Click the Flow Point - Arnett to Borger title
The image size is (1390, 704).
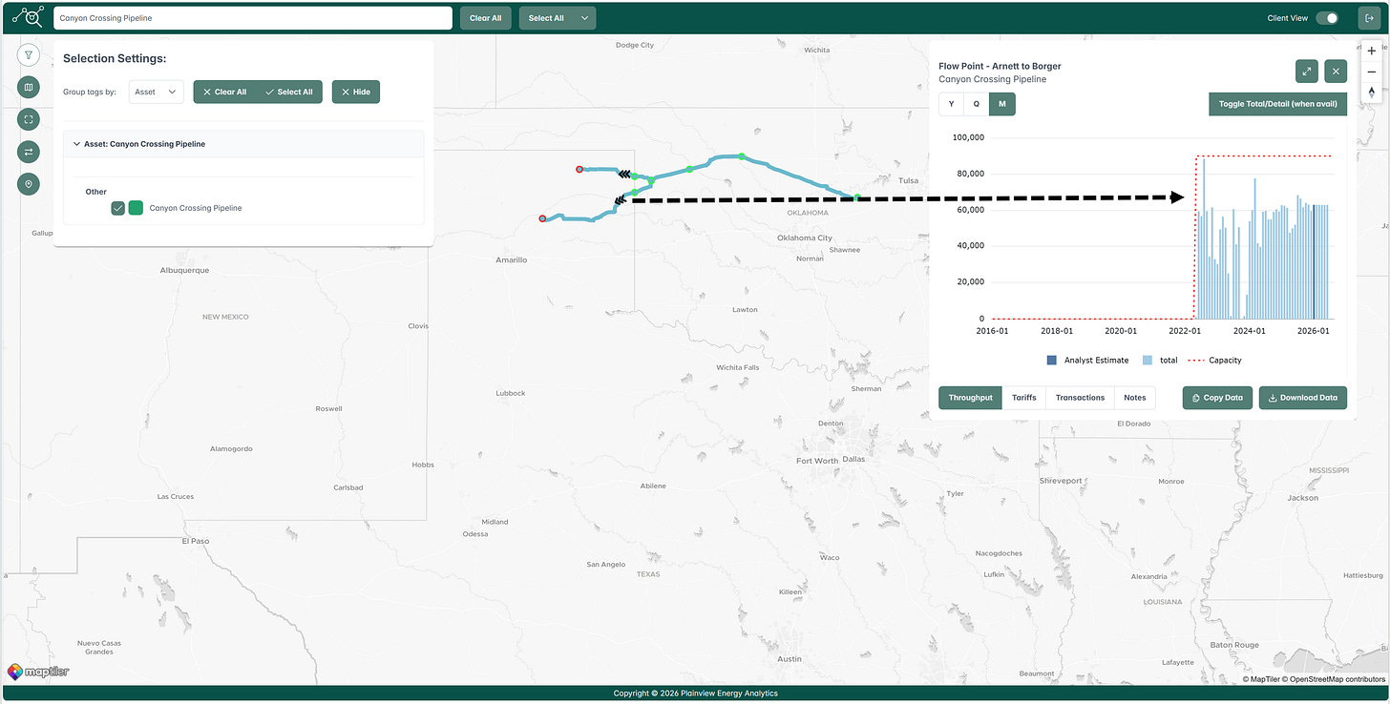tap(1000, 66)
